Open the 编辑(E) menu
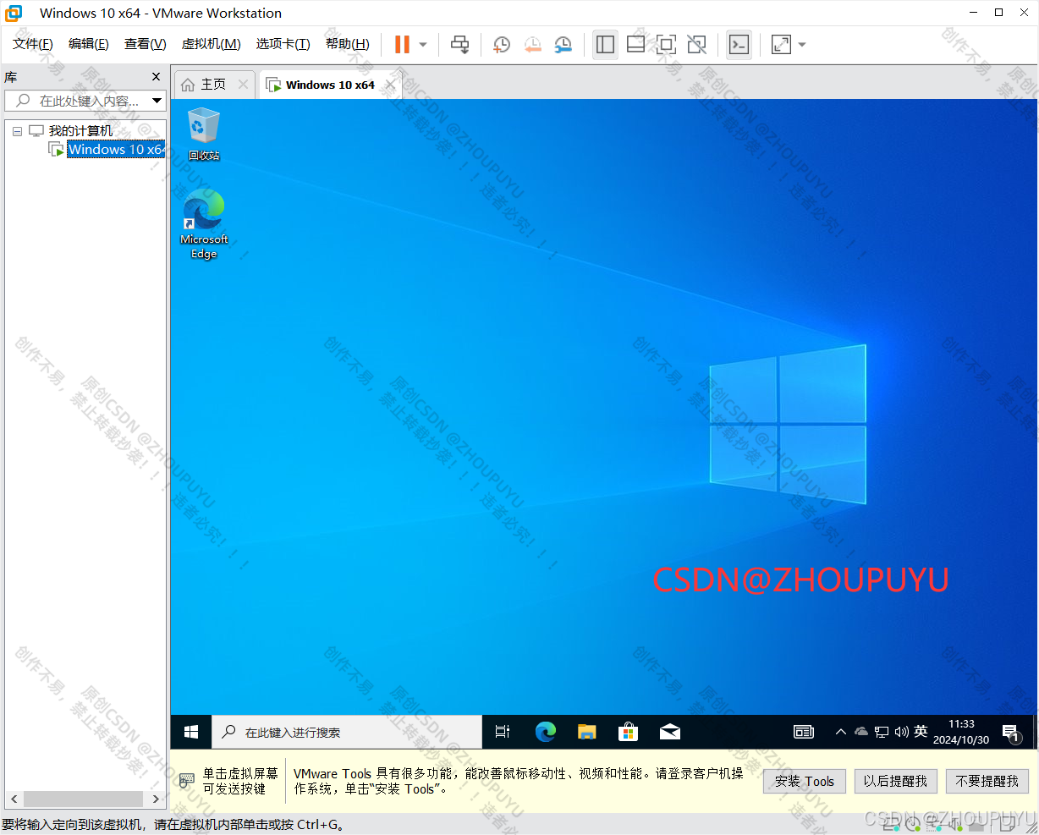The width and height of the screenshot is (1039, 835). tap(89, 44)
